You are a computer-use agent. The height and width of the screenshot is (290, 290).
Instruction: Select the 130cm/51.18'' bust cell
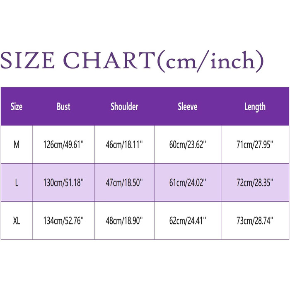(x=63, y=183)
